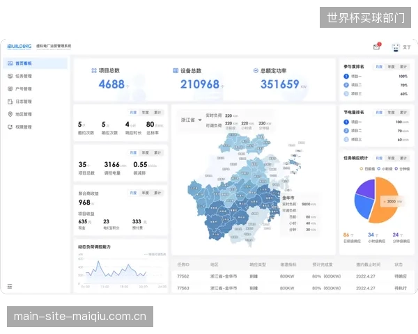Viewport: 418px width, 334px height.
Task: Click rank badge 3 in 参与度排名
Action: pos(346,93)
